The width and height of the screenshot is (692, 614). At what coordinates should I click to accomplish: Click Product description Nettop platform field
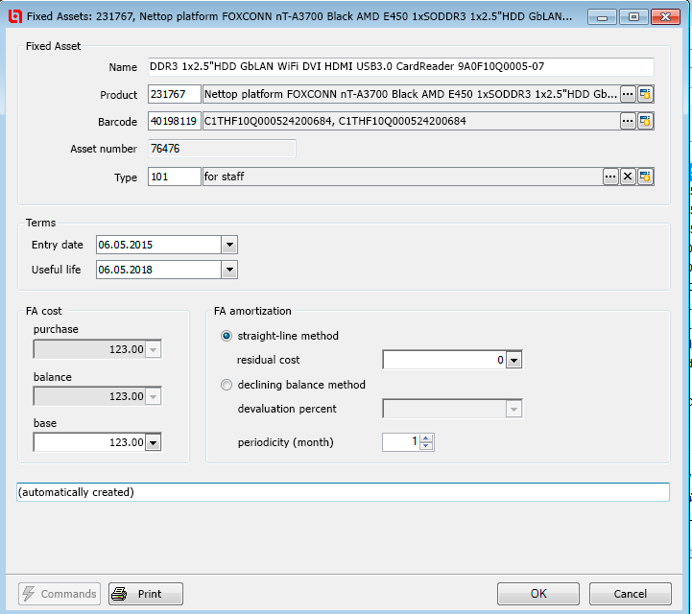[x=411, y=94]
